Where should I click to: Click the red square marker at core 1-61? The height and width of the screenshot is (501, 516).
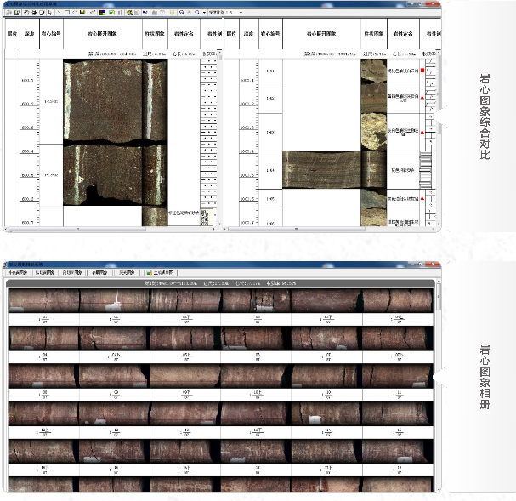click(x=422, y=71)
